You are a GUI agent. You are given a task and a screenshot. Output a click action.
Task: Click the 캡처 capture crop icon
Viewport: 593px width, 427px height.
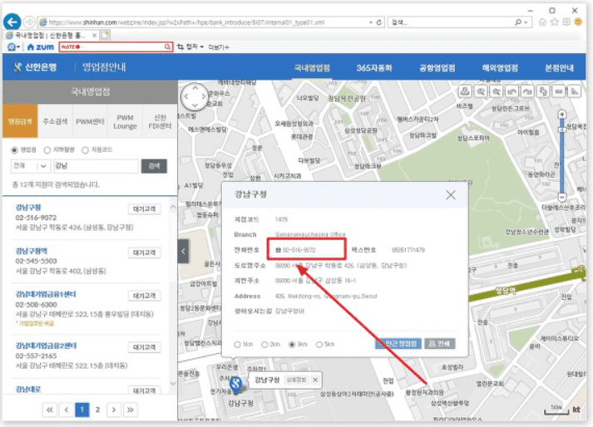tap(180, 47)
